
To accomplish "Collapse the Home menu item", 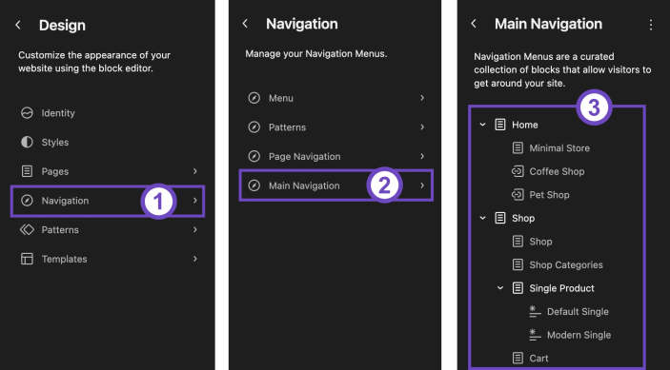I will click(x=483, y=125).
